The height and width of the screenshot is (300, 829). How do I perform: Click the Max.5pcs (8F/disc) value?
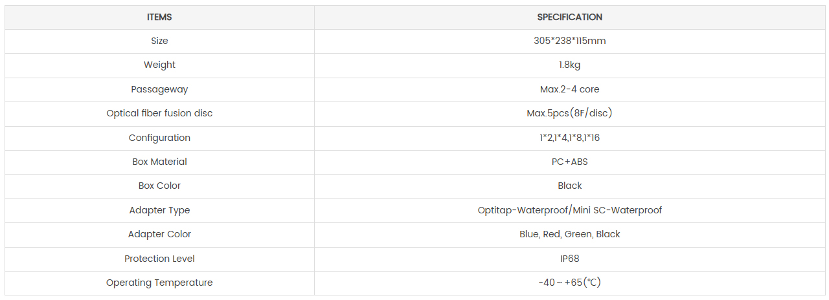pyautogui.click(x=569, y=113)
